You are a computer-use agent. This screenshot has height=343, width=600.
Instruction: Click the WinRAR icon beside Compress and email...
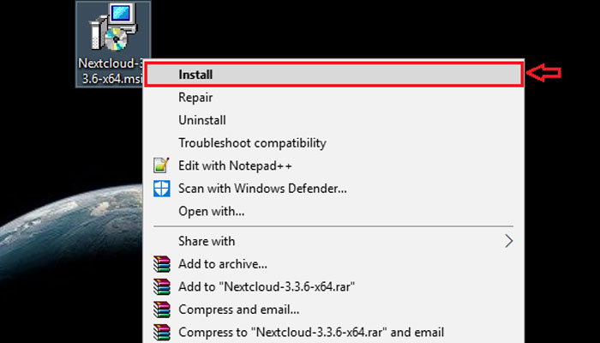pyautogui.click(x=161, y=310)
